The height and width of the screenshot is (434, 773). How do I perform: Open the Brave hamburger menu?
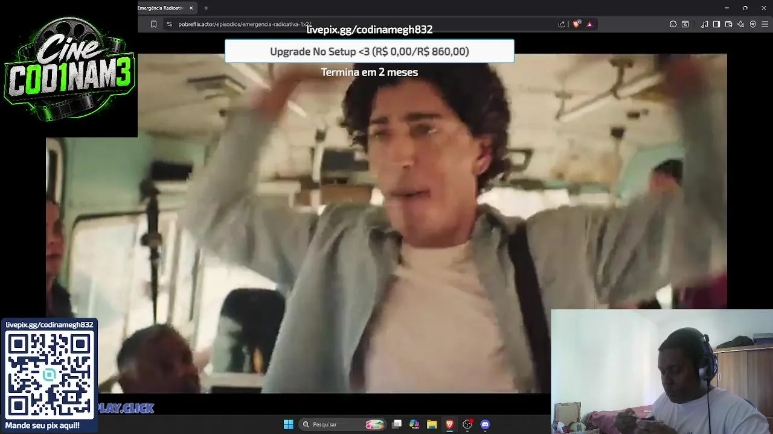click(765, 24)
